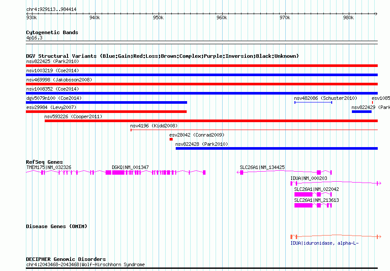Click the DECIPHER Genomic Disorders track title
This screenshot has height=271, width=390.
click(x=66, y=259)
